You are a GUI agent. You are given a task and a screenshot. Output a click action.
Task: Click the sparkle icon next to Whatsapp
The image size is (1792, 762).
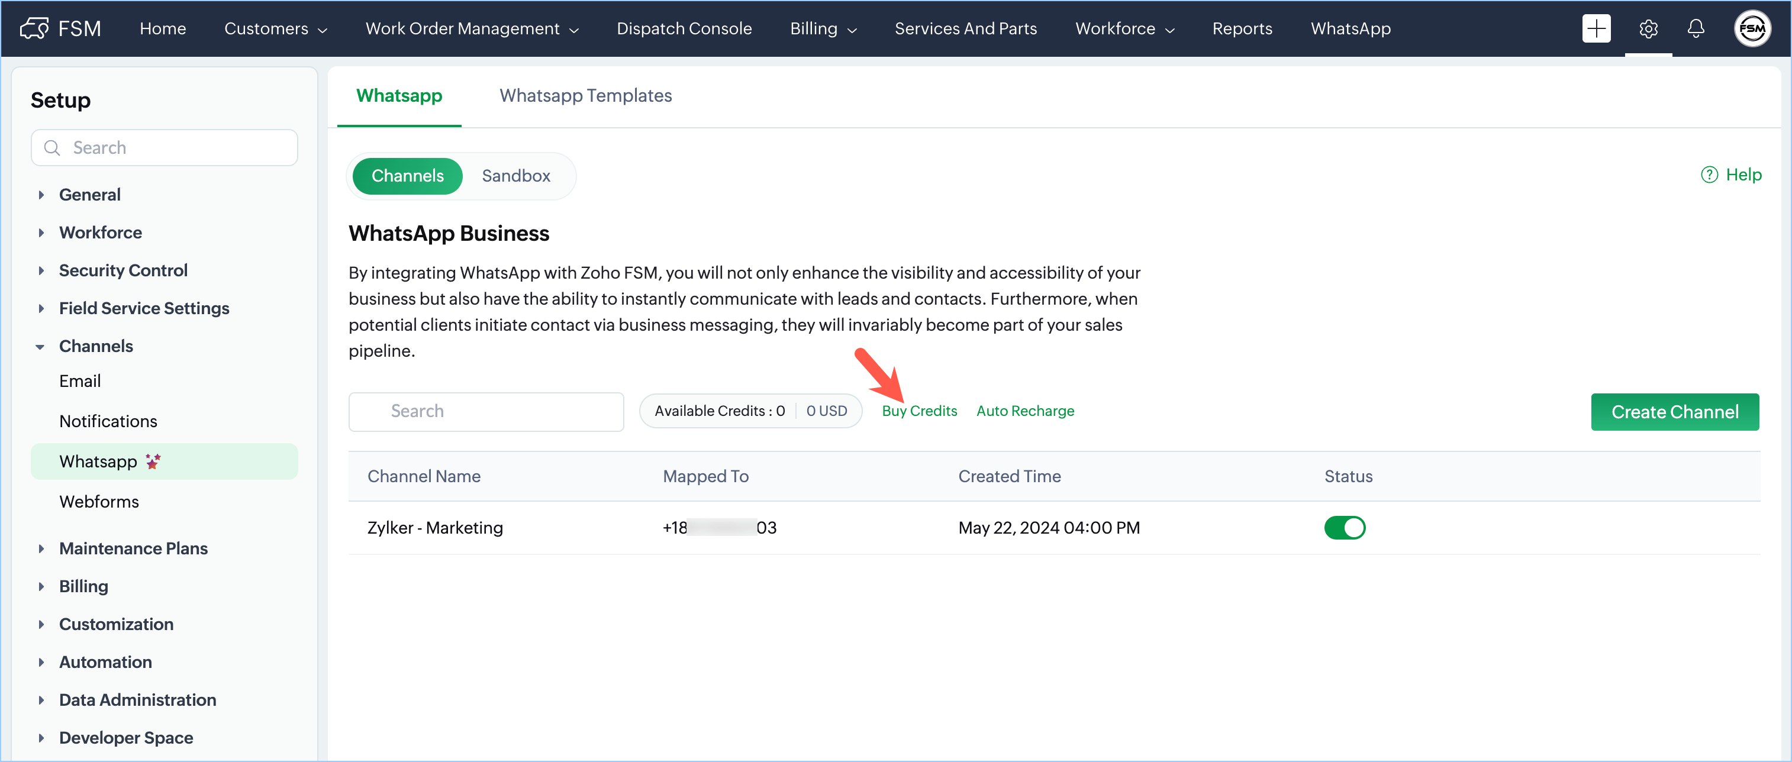(153, 461)
